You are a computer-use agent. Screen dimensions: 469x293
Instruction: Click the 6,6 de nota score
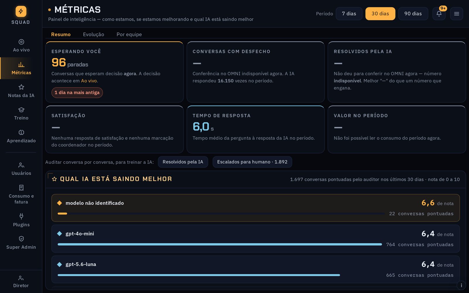[437, 203]
